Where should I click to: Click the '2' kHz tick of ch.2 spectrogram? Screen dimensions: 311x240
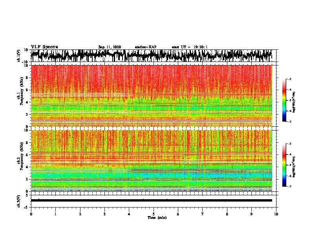(27, 179)
